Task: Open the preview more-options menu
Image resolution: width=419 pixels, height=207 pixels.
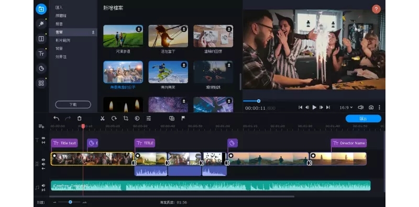Action: pyautogui.click(x=379, y=107)
